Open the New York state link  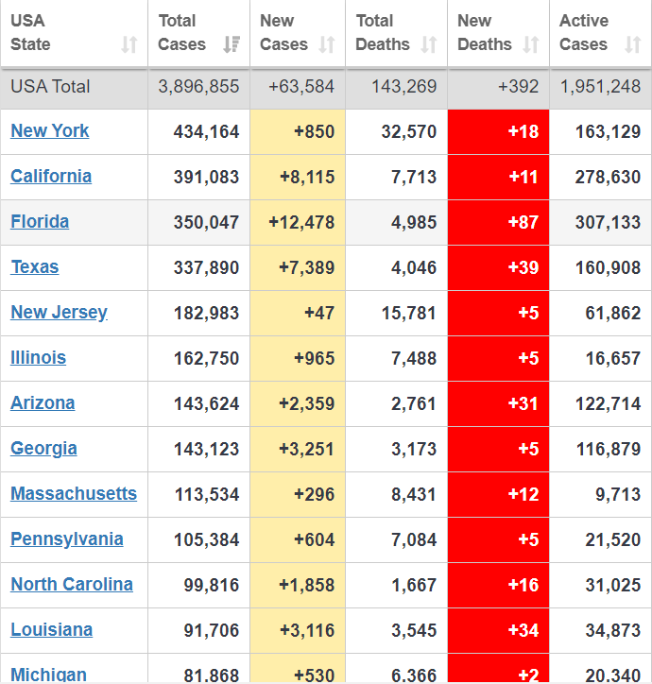[50, 131]
